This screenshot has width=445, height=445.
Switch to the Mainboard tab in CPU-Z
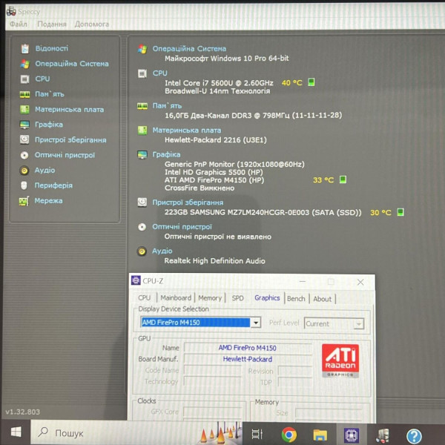[x=176, y=297]
